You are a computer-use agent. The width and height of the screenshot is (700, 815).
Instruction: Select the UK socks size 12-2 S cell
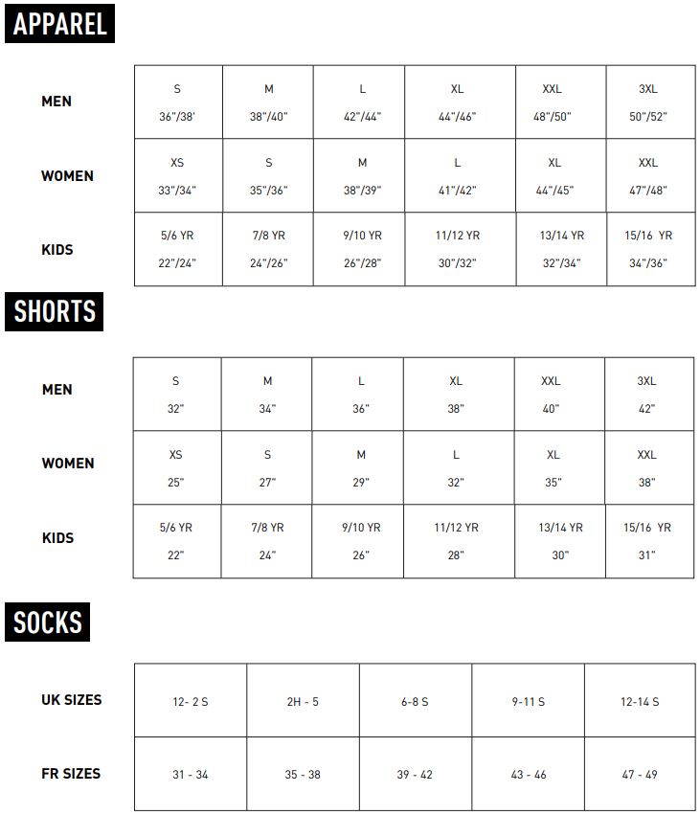coord(191,701)
